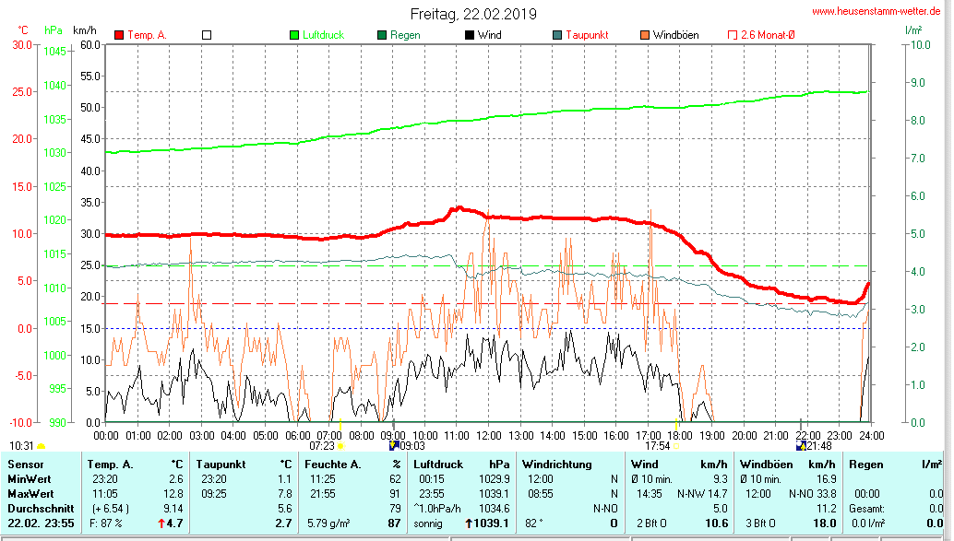Click the orange Windböen legend swatch
954x541 pixels.
645,35
